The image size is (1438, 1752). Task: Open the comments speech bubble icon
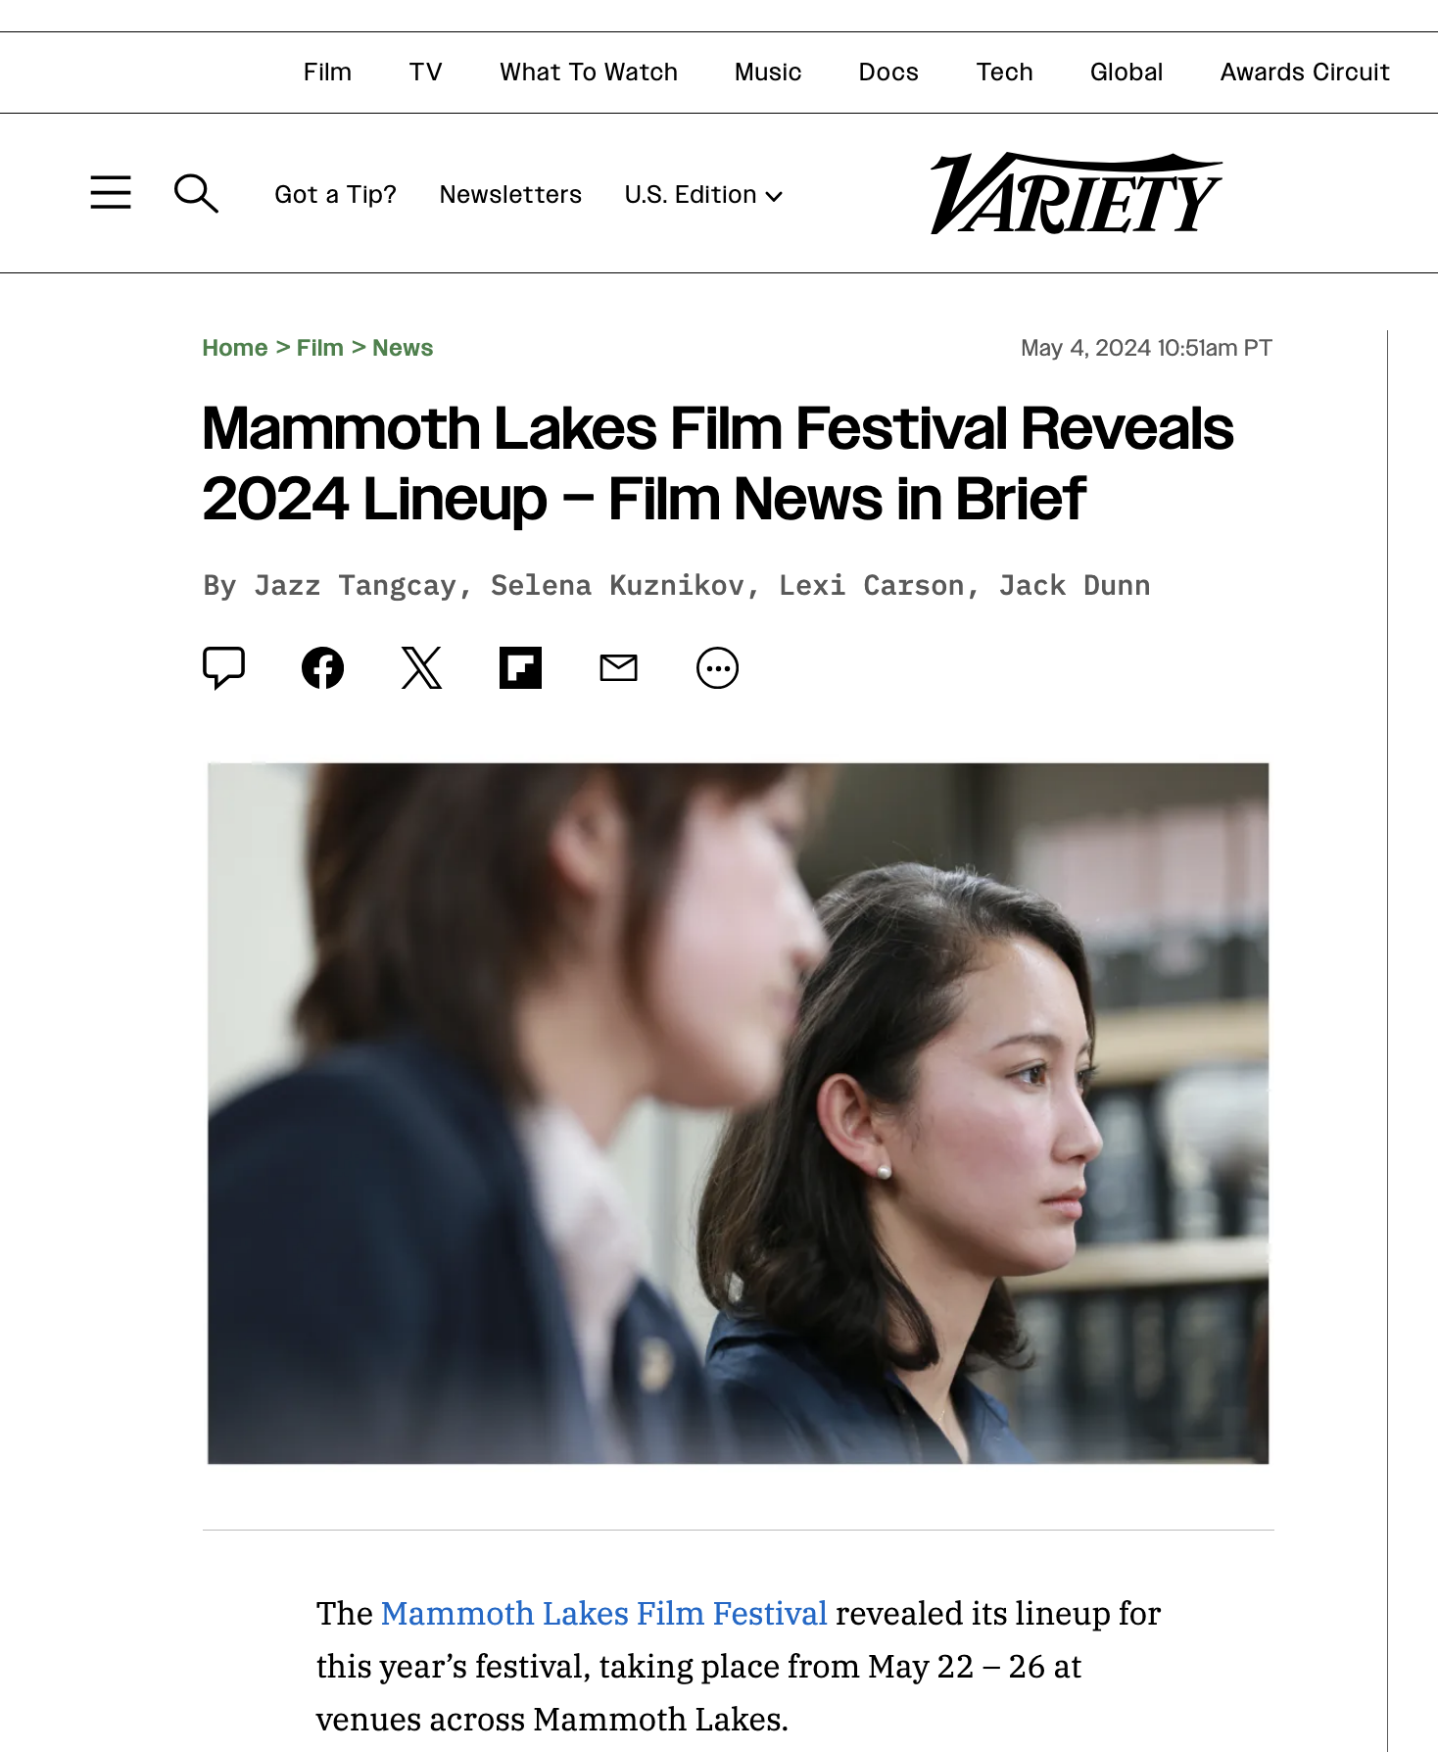(x=223, y=668)
